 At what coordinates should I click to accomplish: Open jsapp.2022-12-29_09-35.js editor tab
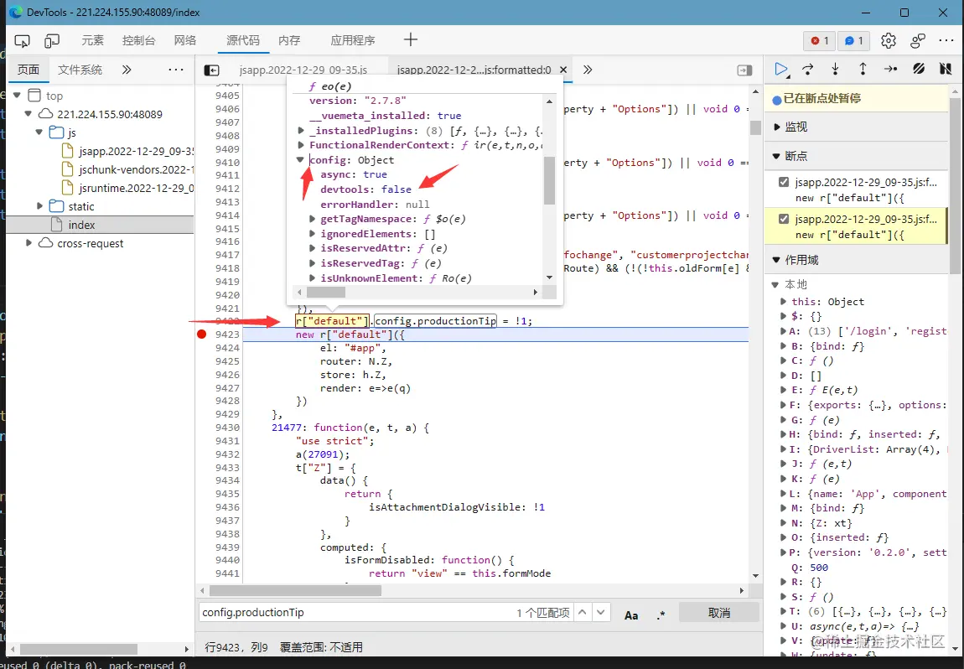coord(303,70)
